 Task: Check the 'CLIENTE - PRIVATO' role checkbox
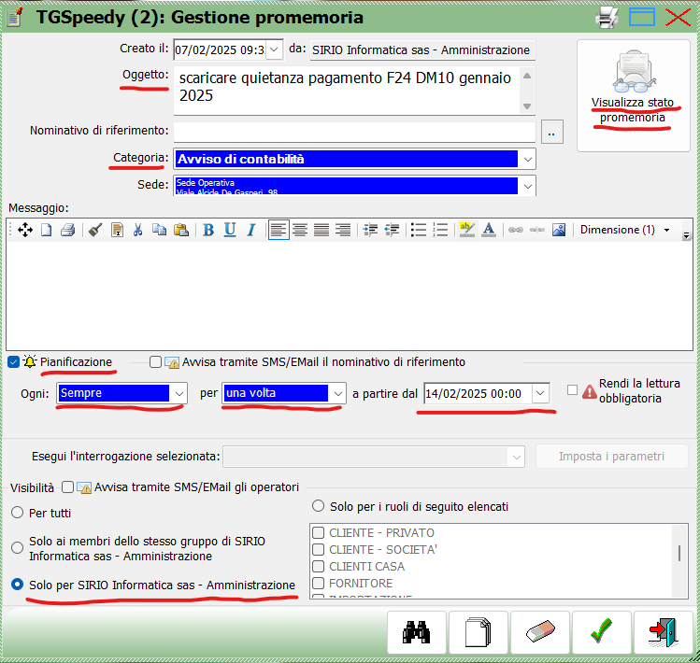[319, 532]
